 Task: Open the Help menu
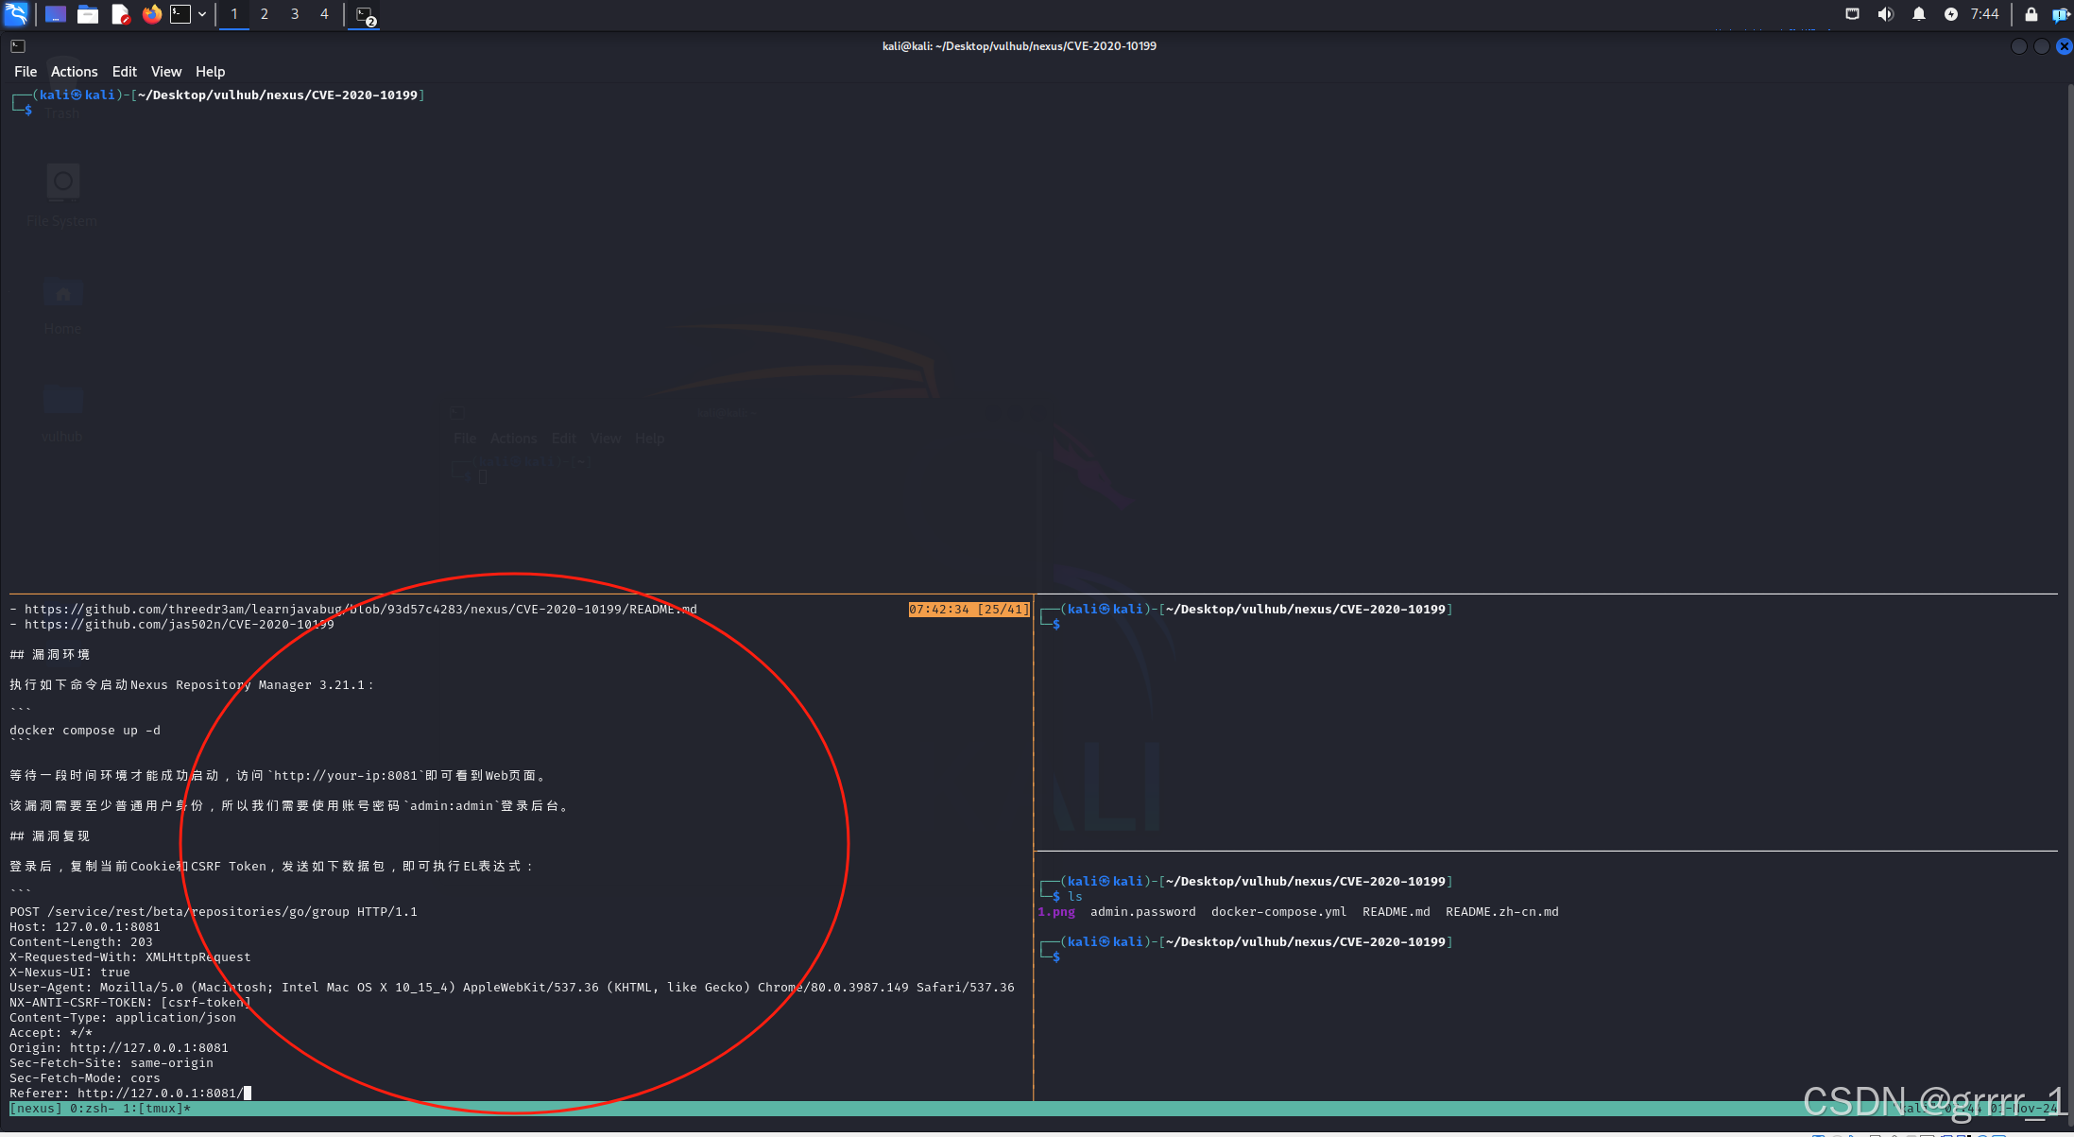(x=210, y=72)
